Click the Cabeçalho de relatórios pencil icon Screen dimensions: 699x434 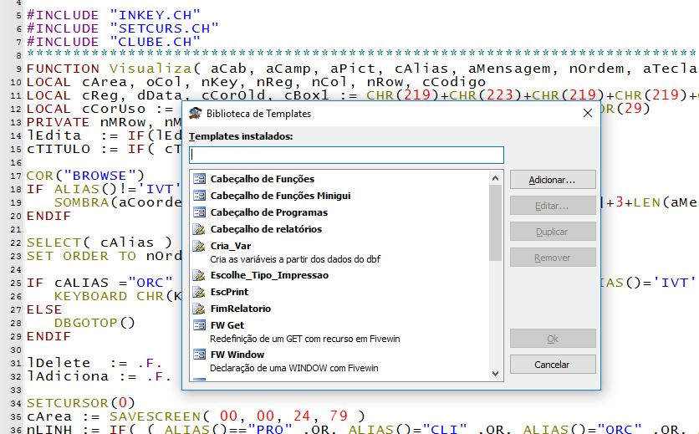[199, 229]
